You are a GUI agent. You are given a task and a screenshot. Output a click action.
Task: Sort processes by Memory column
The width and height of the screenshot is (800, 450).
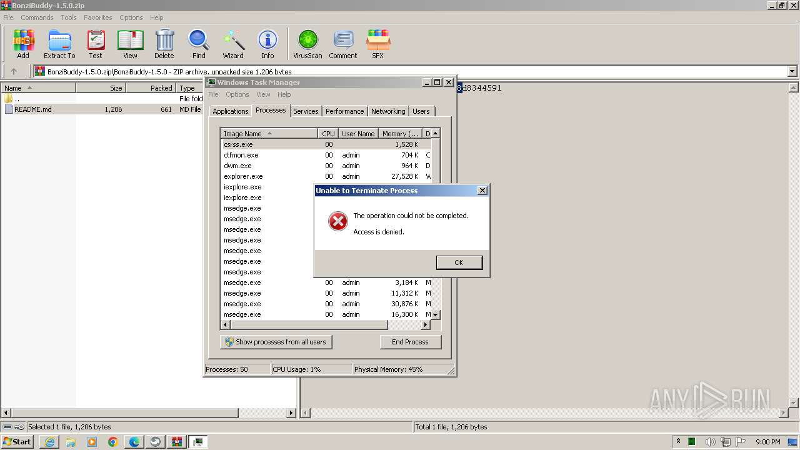pyautogui.click(x=401, y=133)
